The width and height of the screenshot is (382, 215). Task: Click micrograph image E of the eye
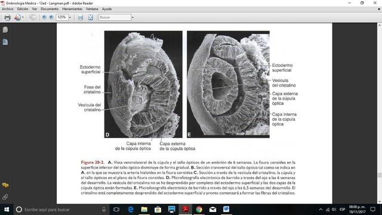[x=228, y=84]
